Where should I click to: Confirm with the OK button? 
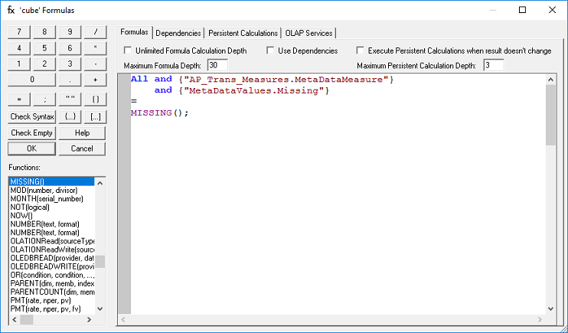point(32,149)
